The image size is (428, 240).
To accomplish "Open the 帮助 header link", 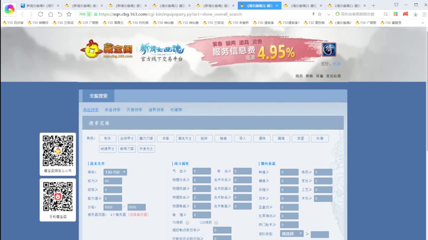I will click(x=309, y=76).
